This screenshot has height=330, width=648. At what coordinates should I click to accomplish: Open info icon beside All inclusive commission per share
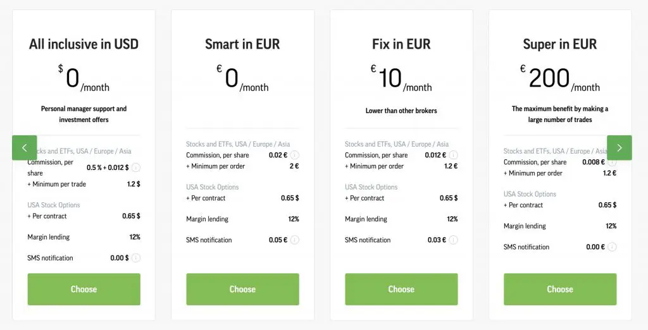136,168
